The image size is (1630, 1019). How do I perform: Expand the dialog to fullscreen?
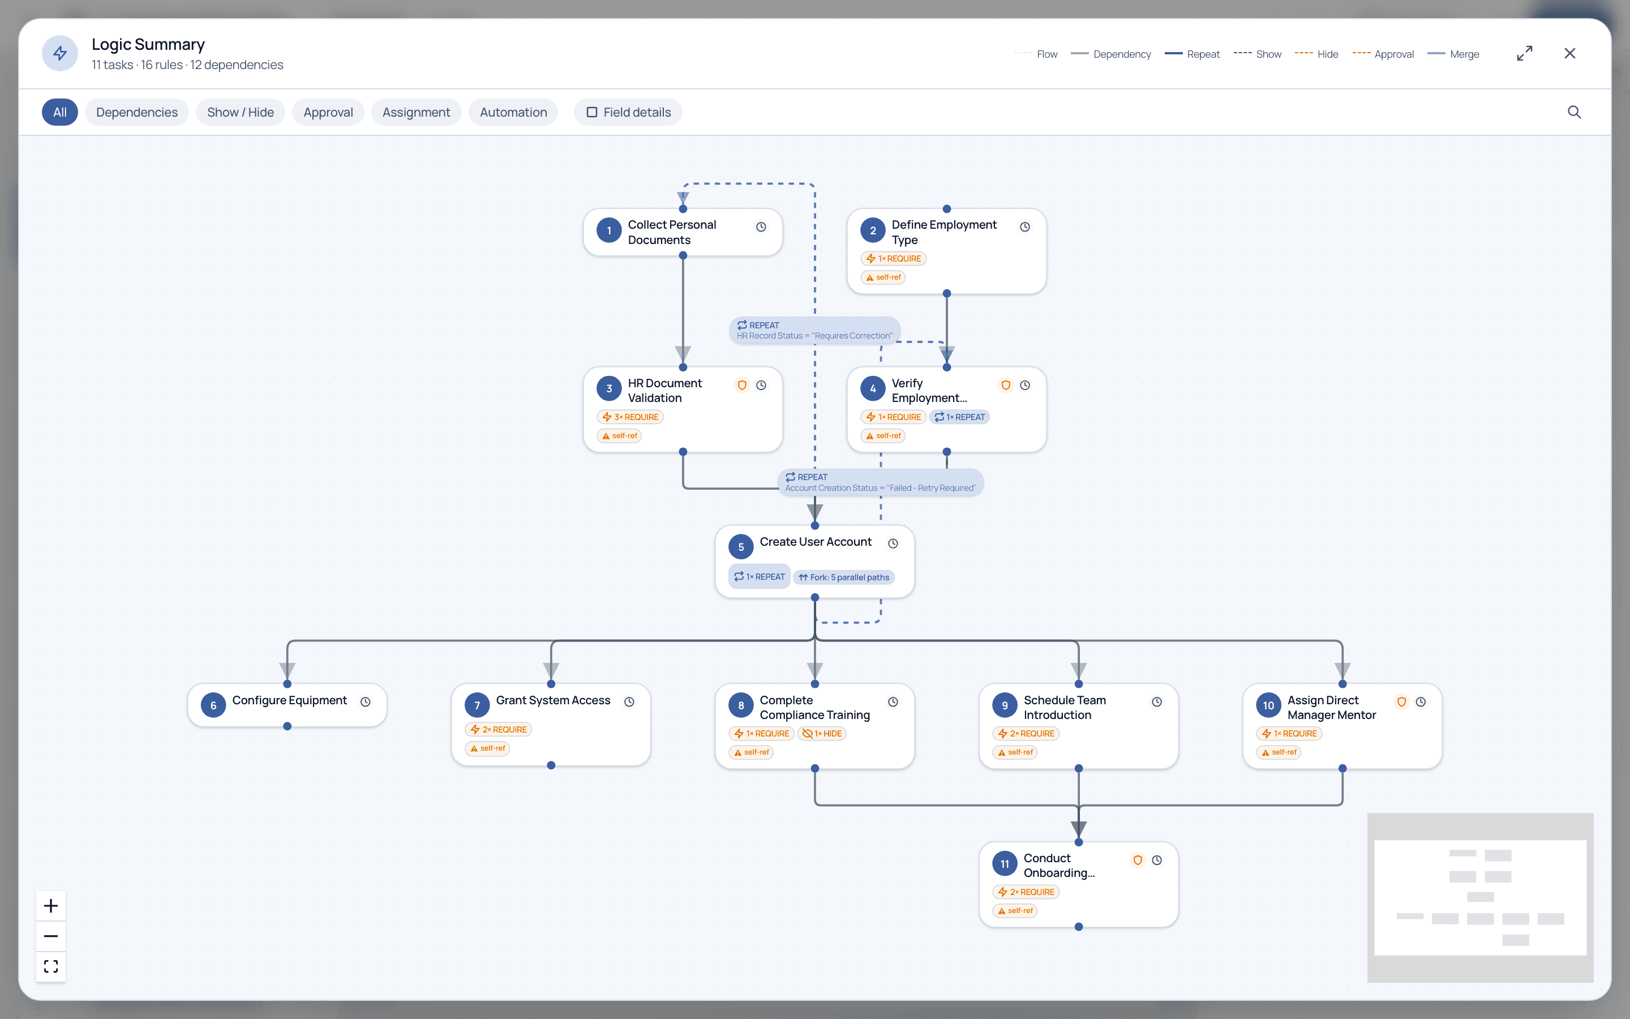point(1524,53)
